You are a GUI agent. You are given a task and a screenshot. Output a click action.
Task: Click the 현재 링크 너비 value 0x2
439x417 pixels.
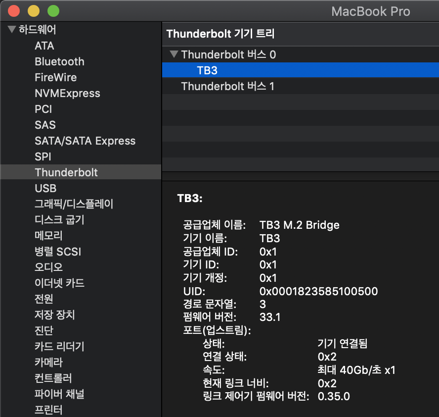(327, 383)
